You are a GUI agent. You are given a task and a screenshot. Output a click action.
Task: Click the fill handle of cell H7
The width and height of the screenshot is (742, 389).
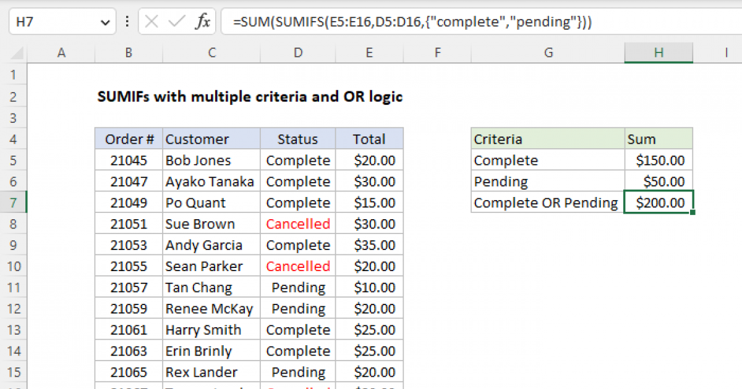693,212
